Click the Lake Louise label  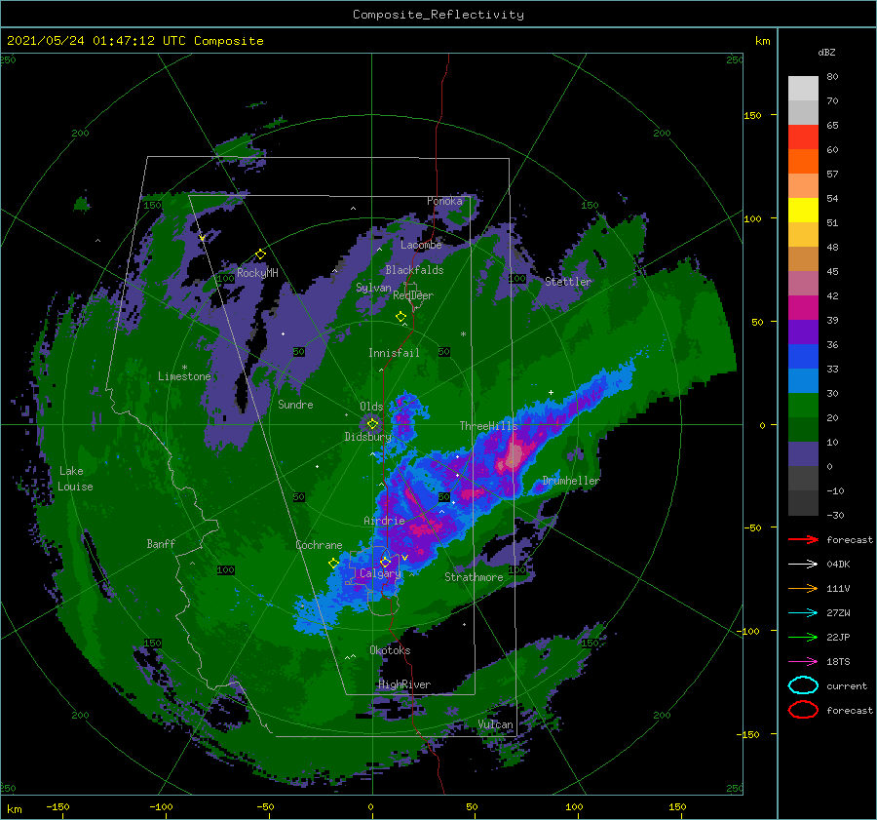(x=75, y=479)
